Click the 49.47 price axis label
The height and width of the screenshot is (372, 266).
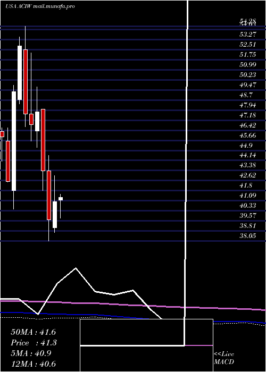248,84
